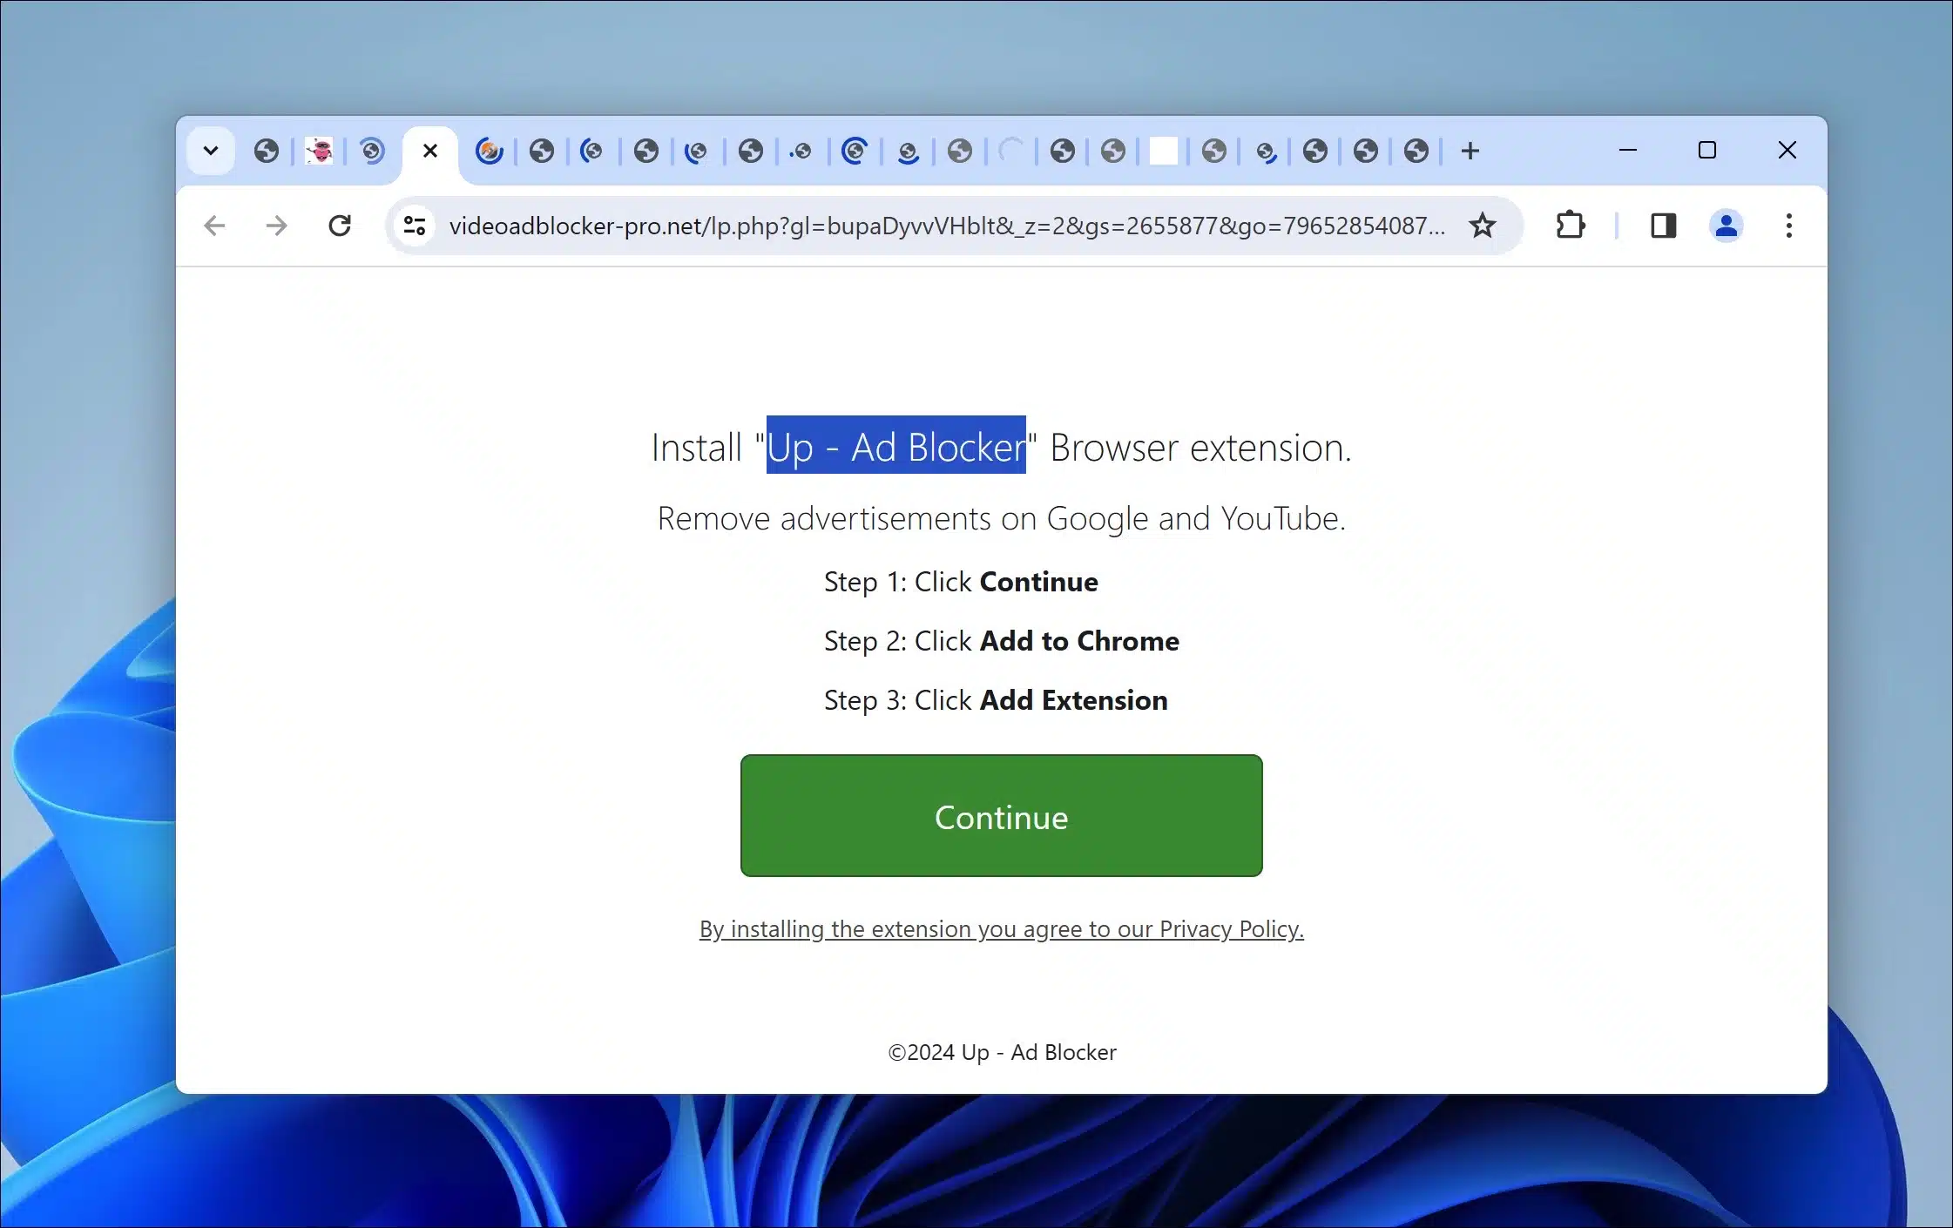Image resolution: width=1953 pixels, height=1228 pixels.
Task: Reload the page
Action: click(340, 226)
